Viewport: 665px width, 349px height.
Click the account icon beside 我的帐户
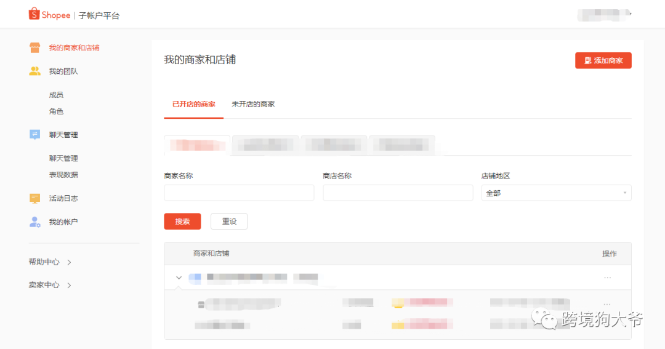point(34,222)
